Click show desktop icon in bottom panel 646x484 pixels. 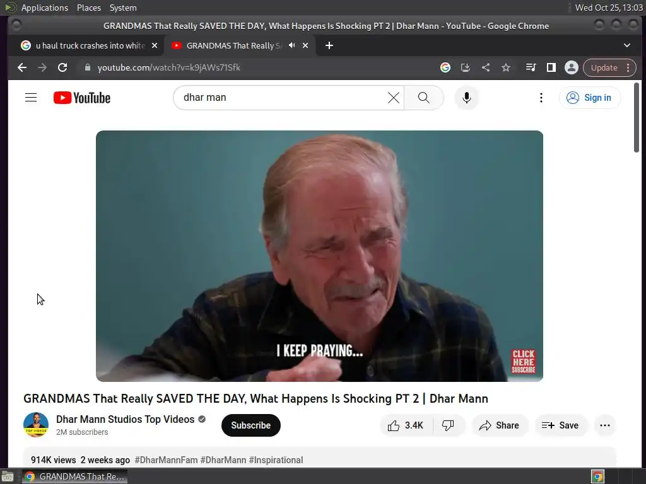click(8, 476)
